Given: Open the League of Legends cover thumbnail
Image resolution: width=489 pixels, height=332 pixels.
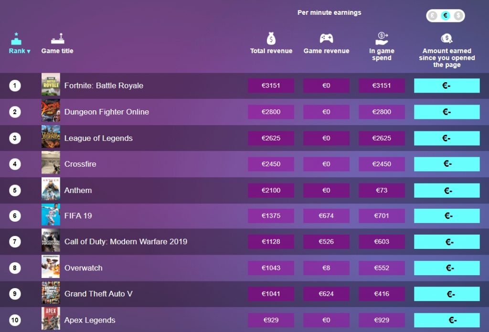Looking at the screenshot, I should (x=51, y=136).
